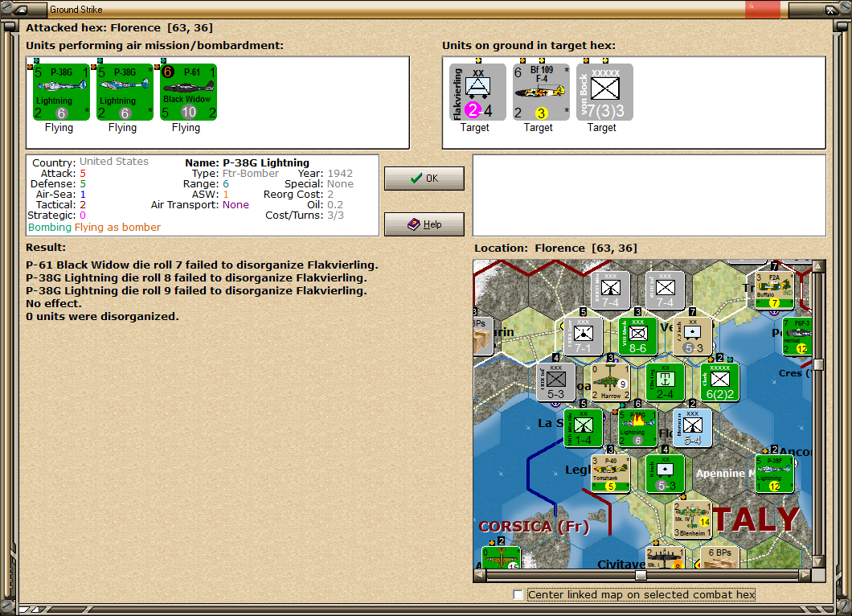This screenshot has height=616, width=852.
Task: Click the 6 BPs supply crate counter
Action: (720, 557)
